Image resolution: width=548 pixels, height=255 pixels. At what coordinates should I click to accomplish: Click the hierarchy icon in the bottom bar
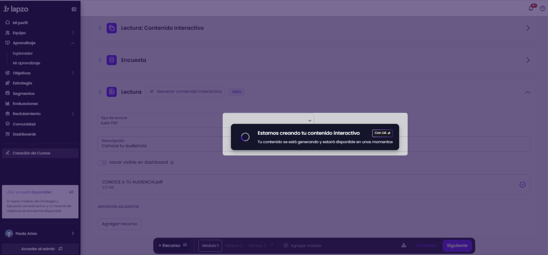404,245
